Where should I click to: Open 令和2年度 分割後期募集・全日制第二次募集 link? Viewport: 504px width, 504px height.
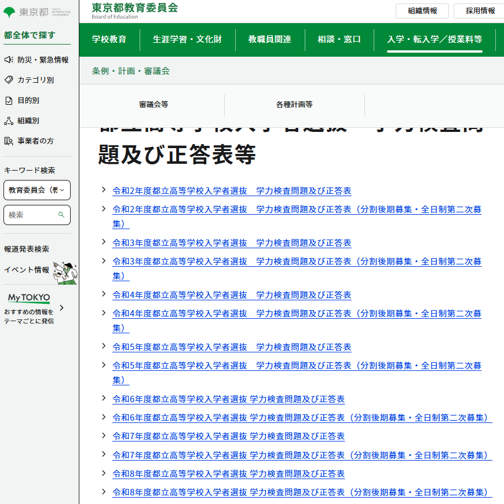297,216
